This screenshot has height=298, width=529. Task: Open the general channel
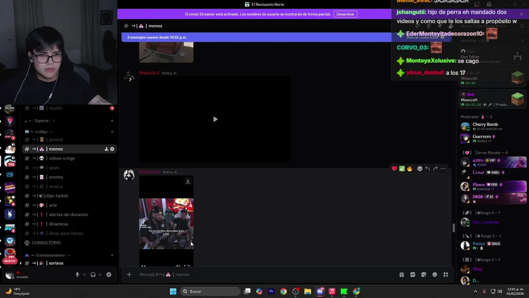coord(69,139)
